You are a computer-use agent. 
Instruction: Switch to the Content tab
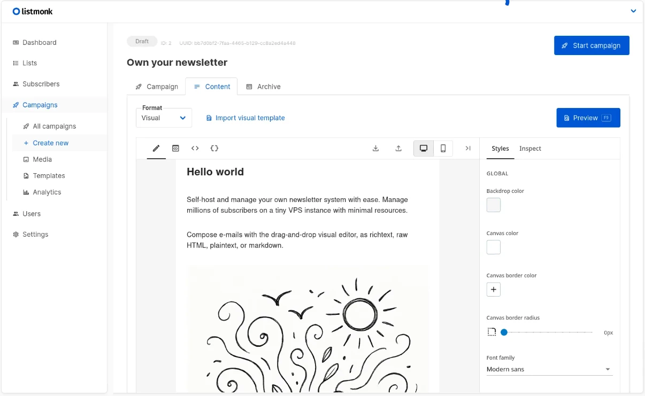[x=212, y=87]
